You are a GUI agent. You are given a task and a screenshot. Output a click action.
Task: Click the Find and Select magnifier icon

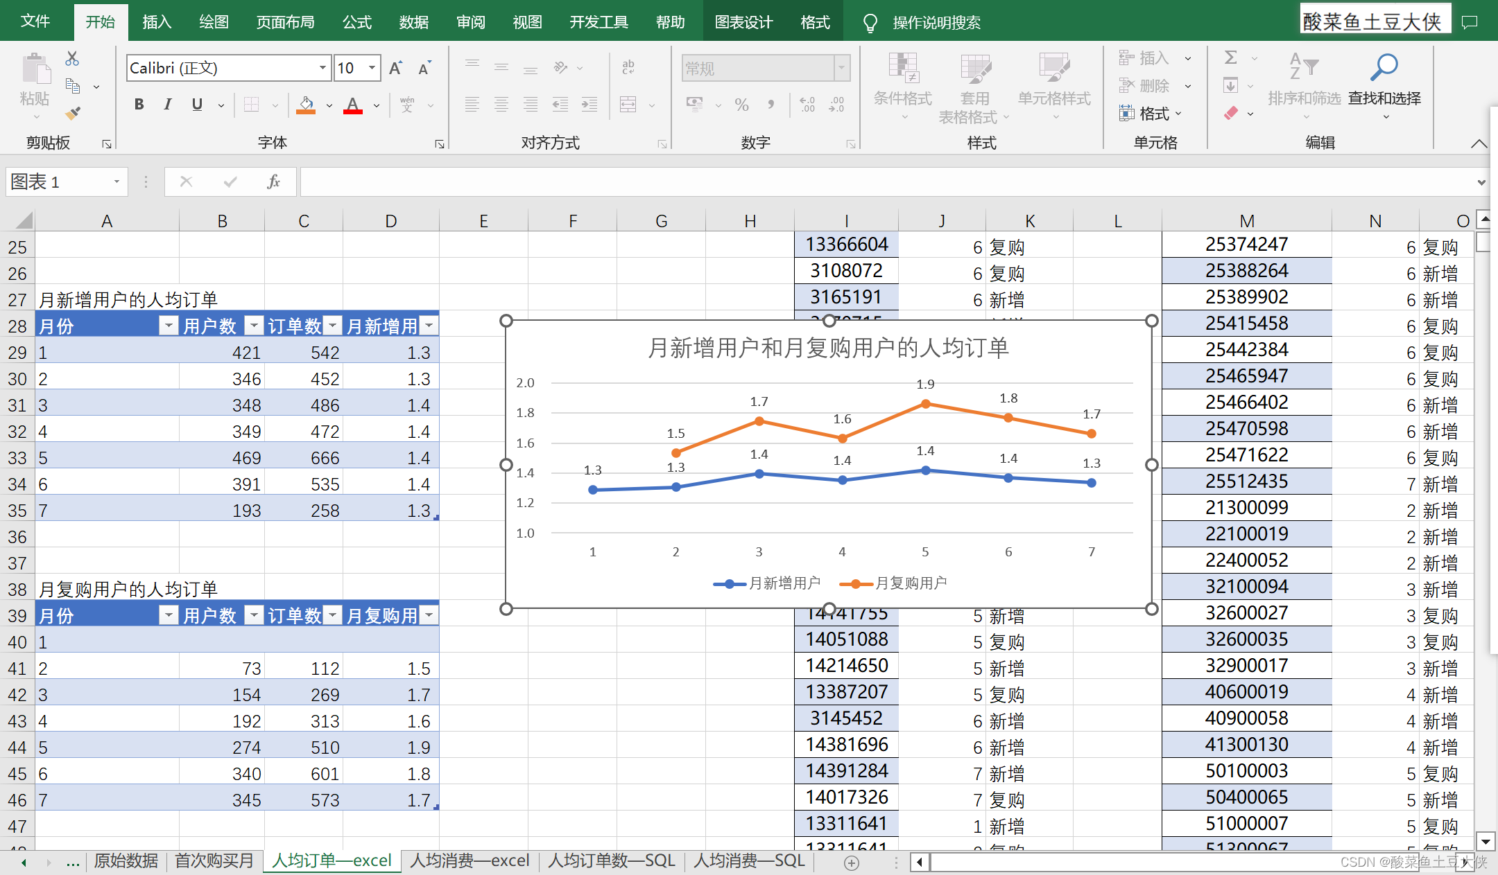pos(1384,68)
